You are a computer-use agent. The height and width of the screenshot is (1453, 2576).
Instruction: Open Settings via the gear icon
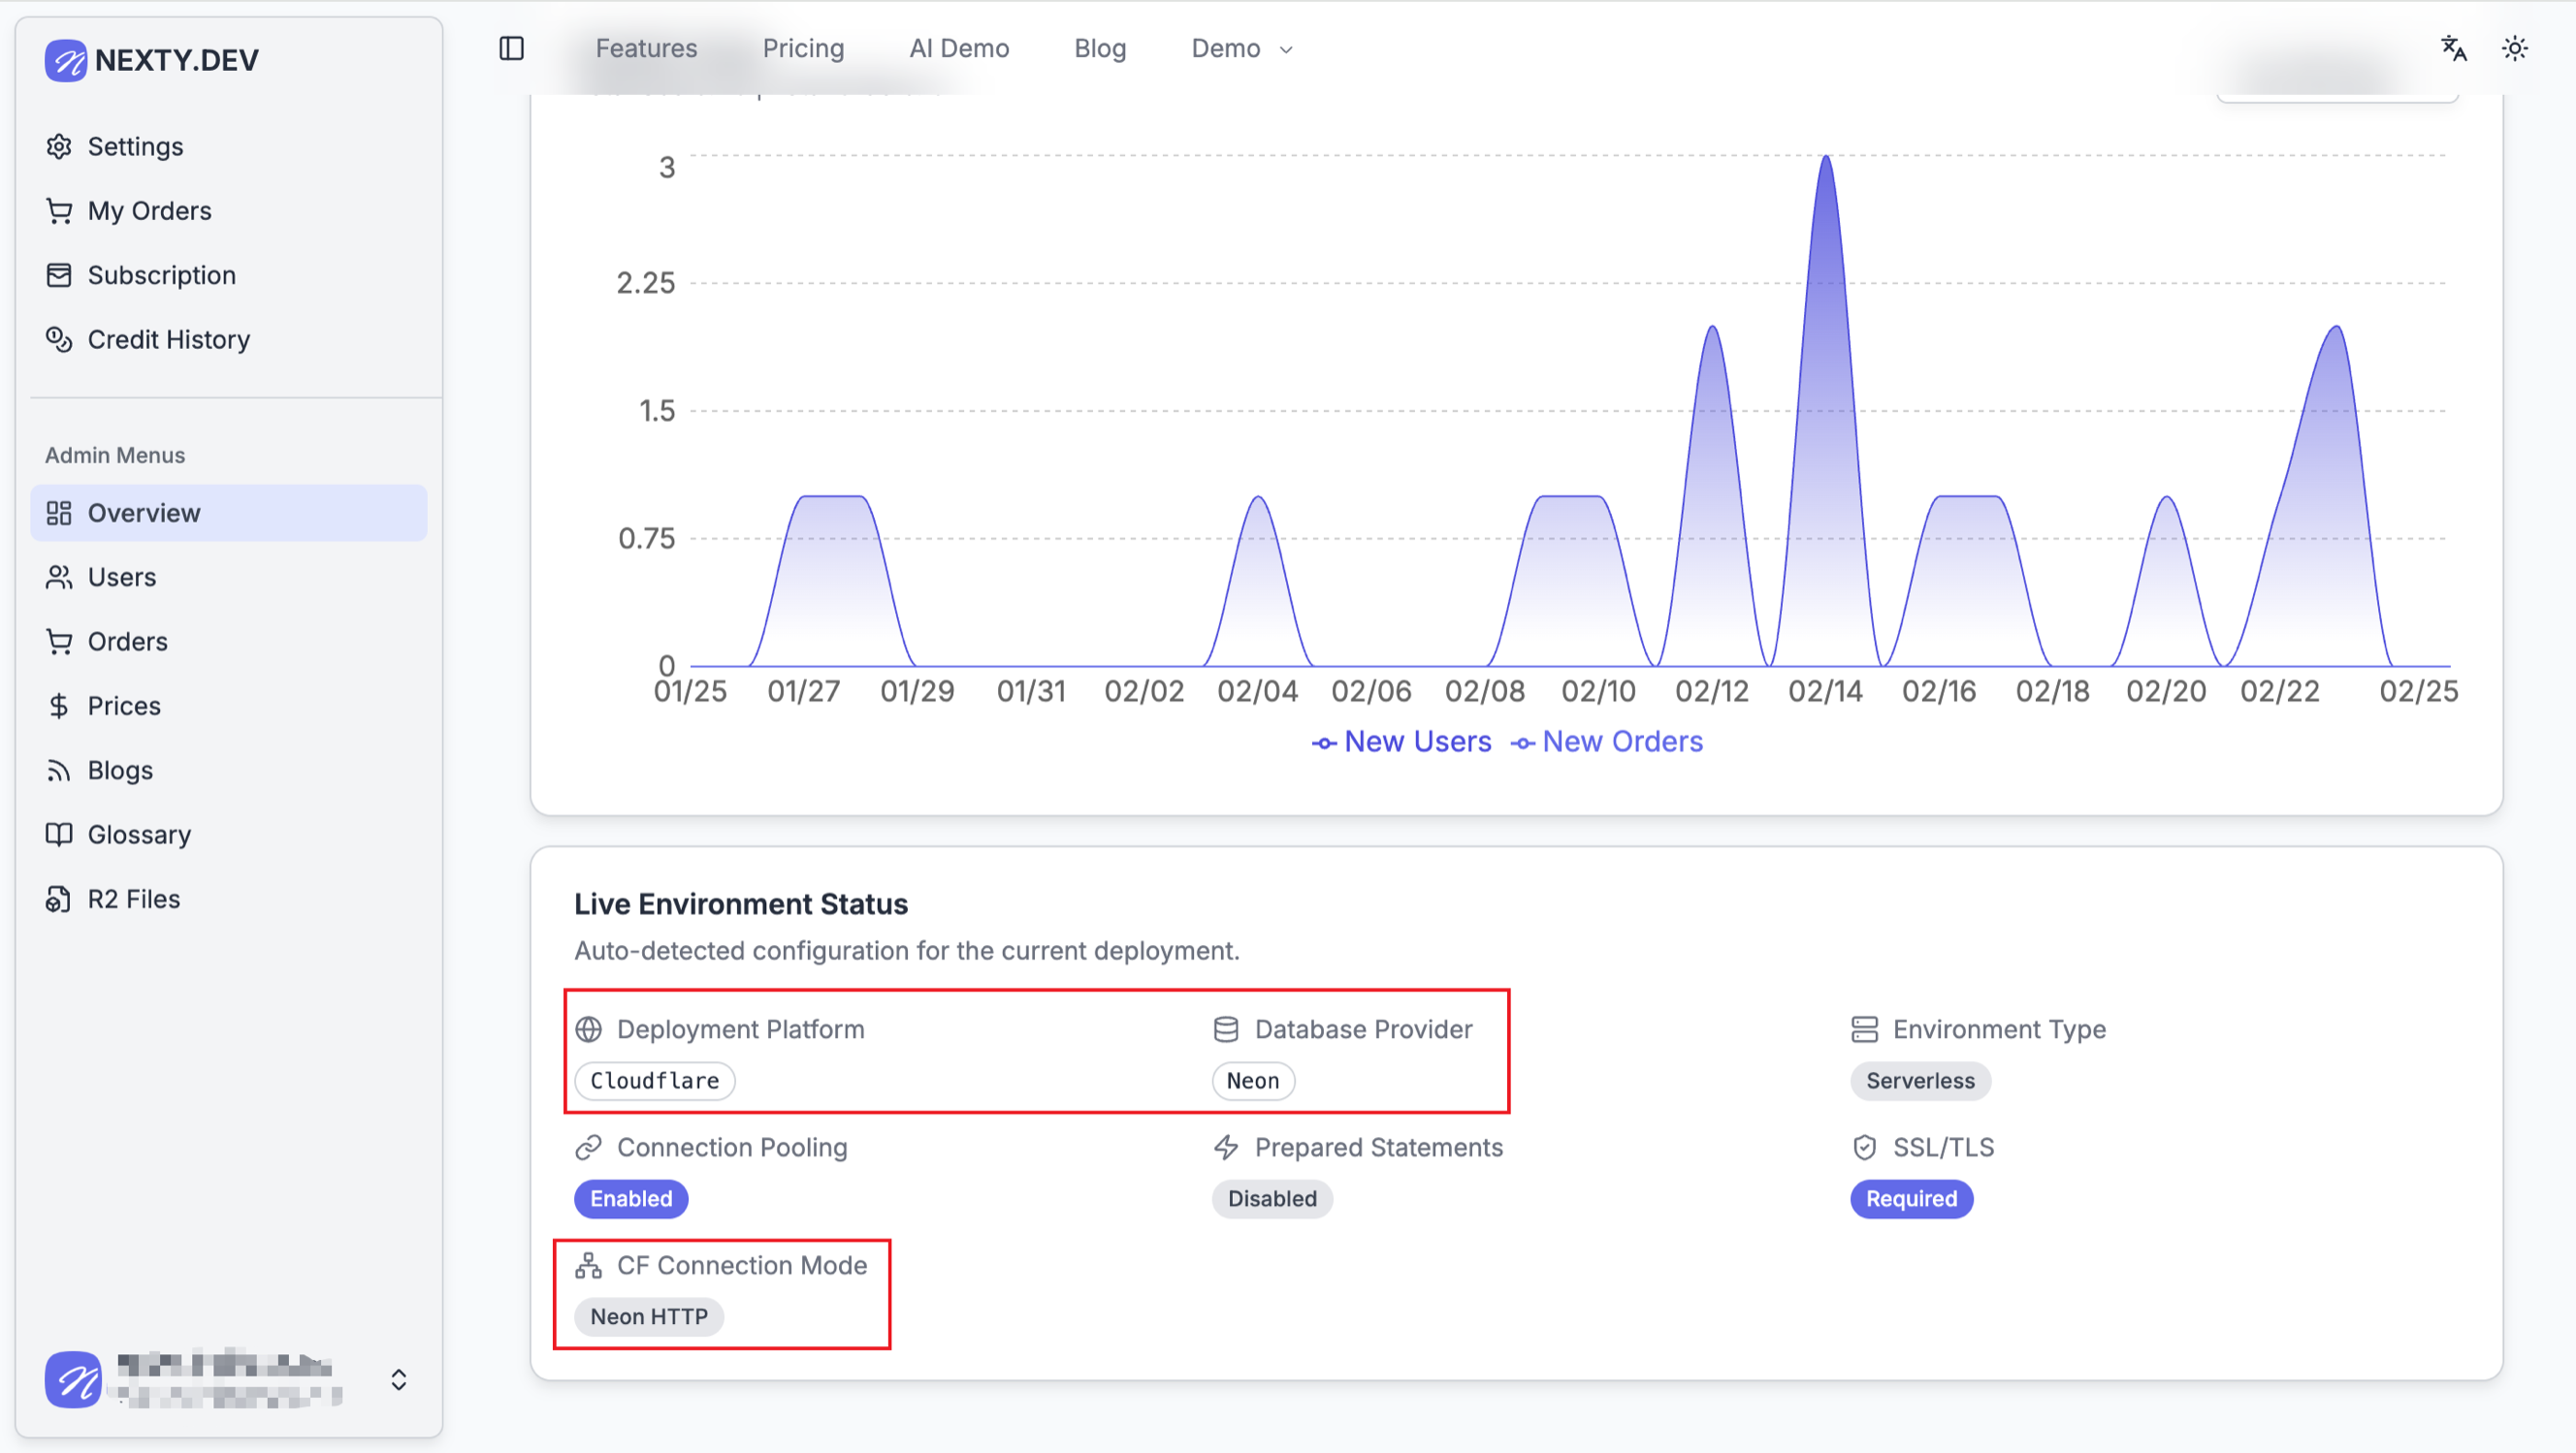click(59, 146)
